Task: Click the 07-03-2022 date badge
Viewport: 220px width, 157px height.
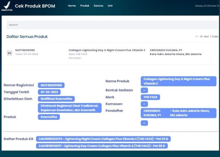Action: pyautogui.click(x=49, y=92)
